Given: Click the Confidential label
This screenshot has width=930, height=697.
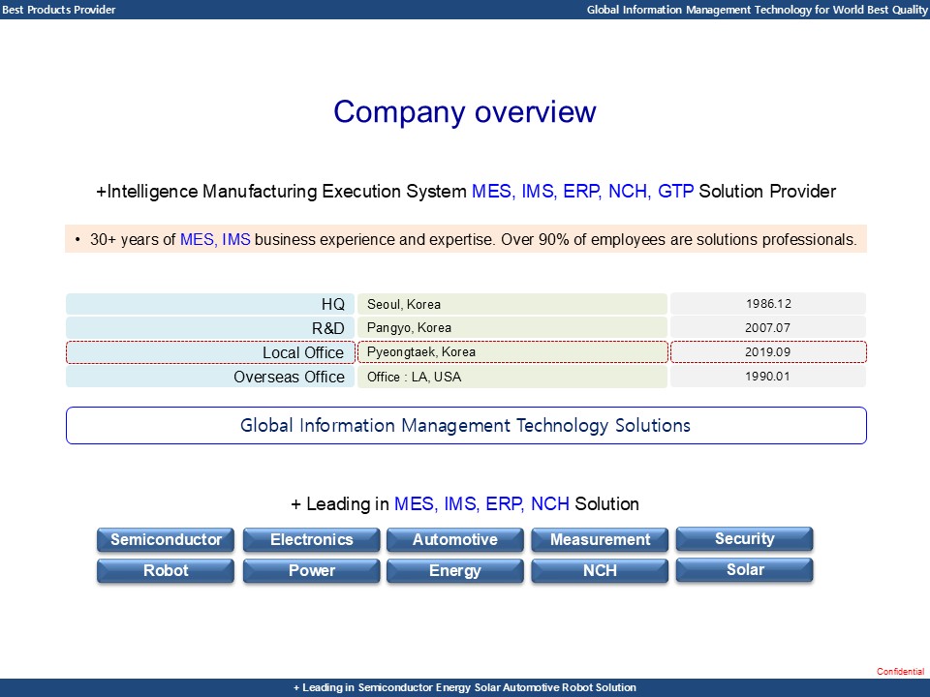Looking at the screenshot, I should click(x=898, y=671).
